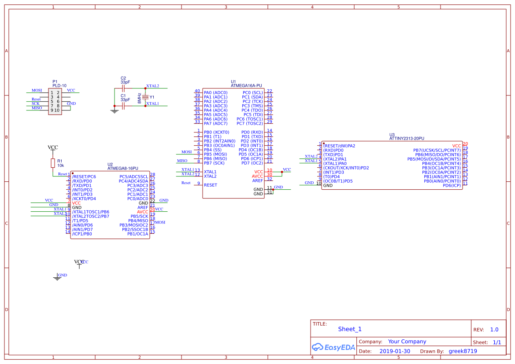Select the ATTINY2313-20PU label of U3
This screenshot has width=515, height=364.
(x=407, y=139)
